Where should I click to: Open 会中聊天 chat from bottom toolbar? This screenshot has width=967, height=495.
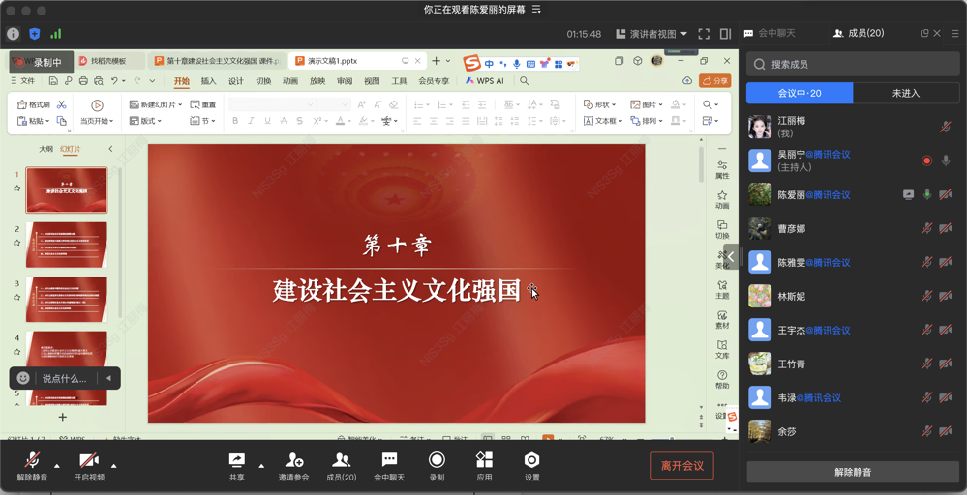(389, 465)
